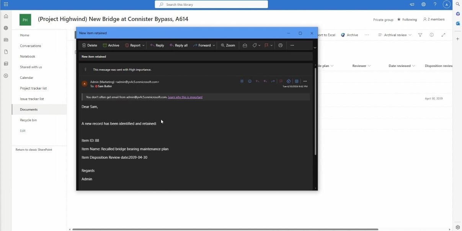Click the 'Learn why this is important' link
This screenshot has width=462, height=231.
[185, 97]
